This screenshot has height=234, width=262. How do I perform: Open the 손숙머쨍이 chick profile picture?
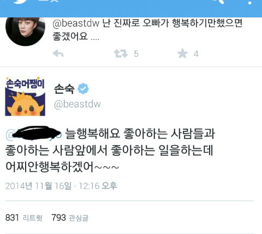pos(25,96)
